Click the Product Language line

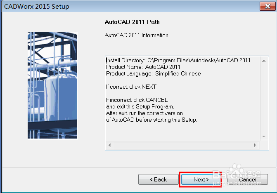coord(153,73)
